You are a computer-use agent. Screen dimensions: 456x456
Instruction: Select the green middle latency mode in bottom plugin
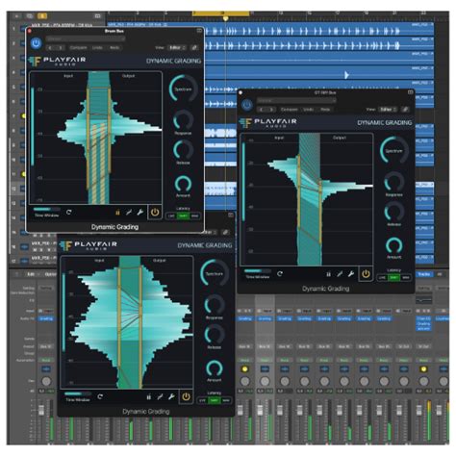(215, 400)
